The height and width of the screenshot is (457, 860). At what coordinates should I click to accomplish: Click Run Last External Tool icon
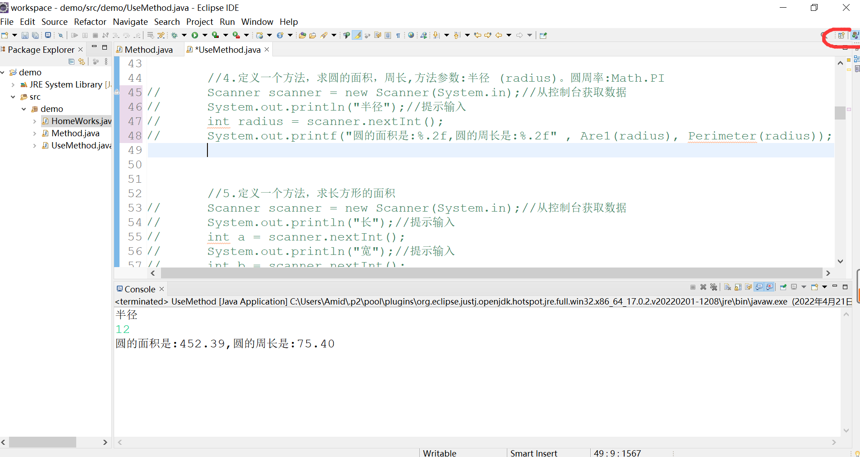coord(236,35)
